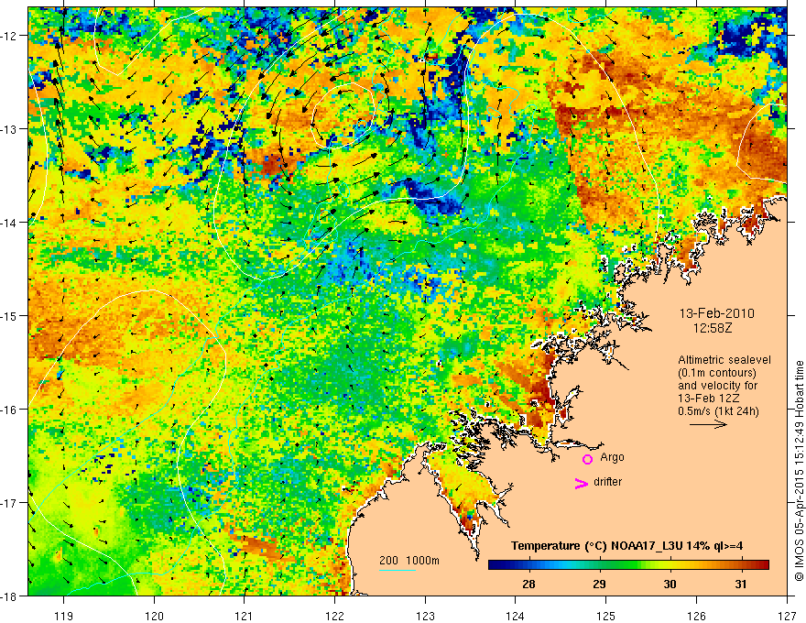This screenshot has height=623, width=806.
Task: Click latitude axis label -17
Action: click(10, 503)
